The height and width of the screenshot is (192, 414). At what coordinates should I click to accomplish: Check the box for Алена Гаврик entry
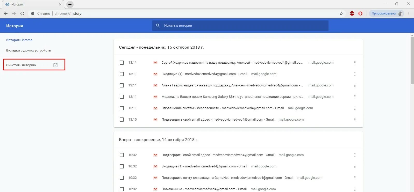pos(122,85)
